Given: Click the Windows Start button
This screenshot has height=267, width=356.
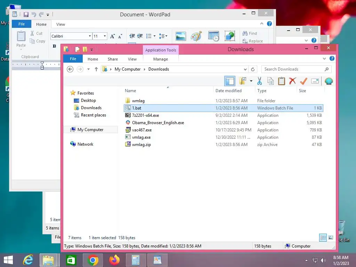Looking at the screenshot, I should [8, 260].
